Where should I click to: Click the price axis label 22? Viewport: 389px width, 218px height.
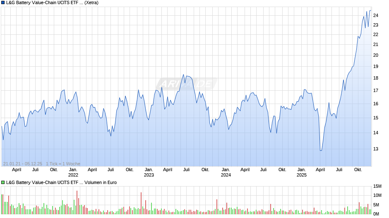[x=376, y=34]
